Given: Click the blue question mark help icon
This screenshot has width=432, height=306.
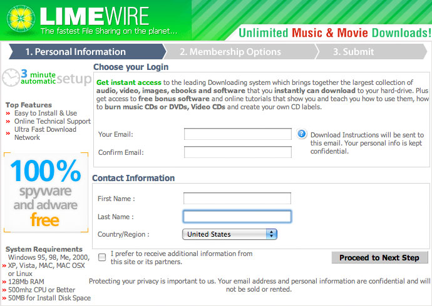Looking at the screenshot, I should pos(302,134).
